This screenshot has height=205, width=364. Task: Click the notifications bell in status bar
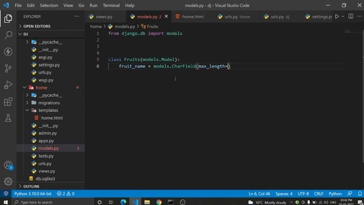click(359, 194)
